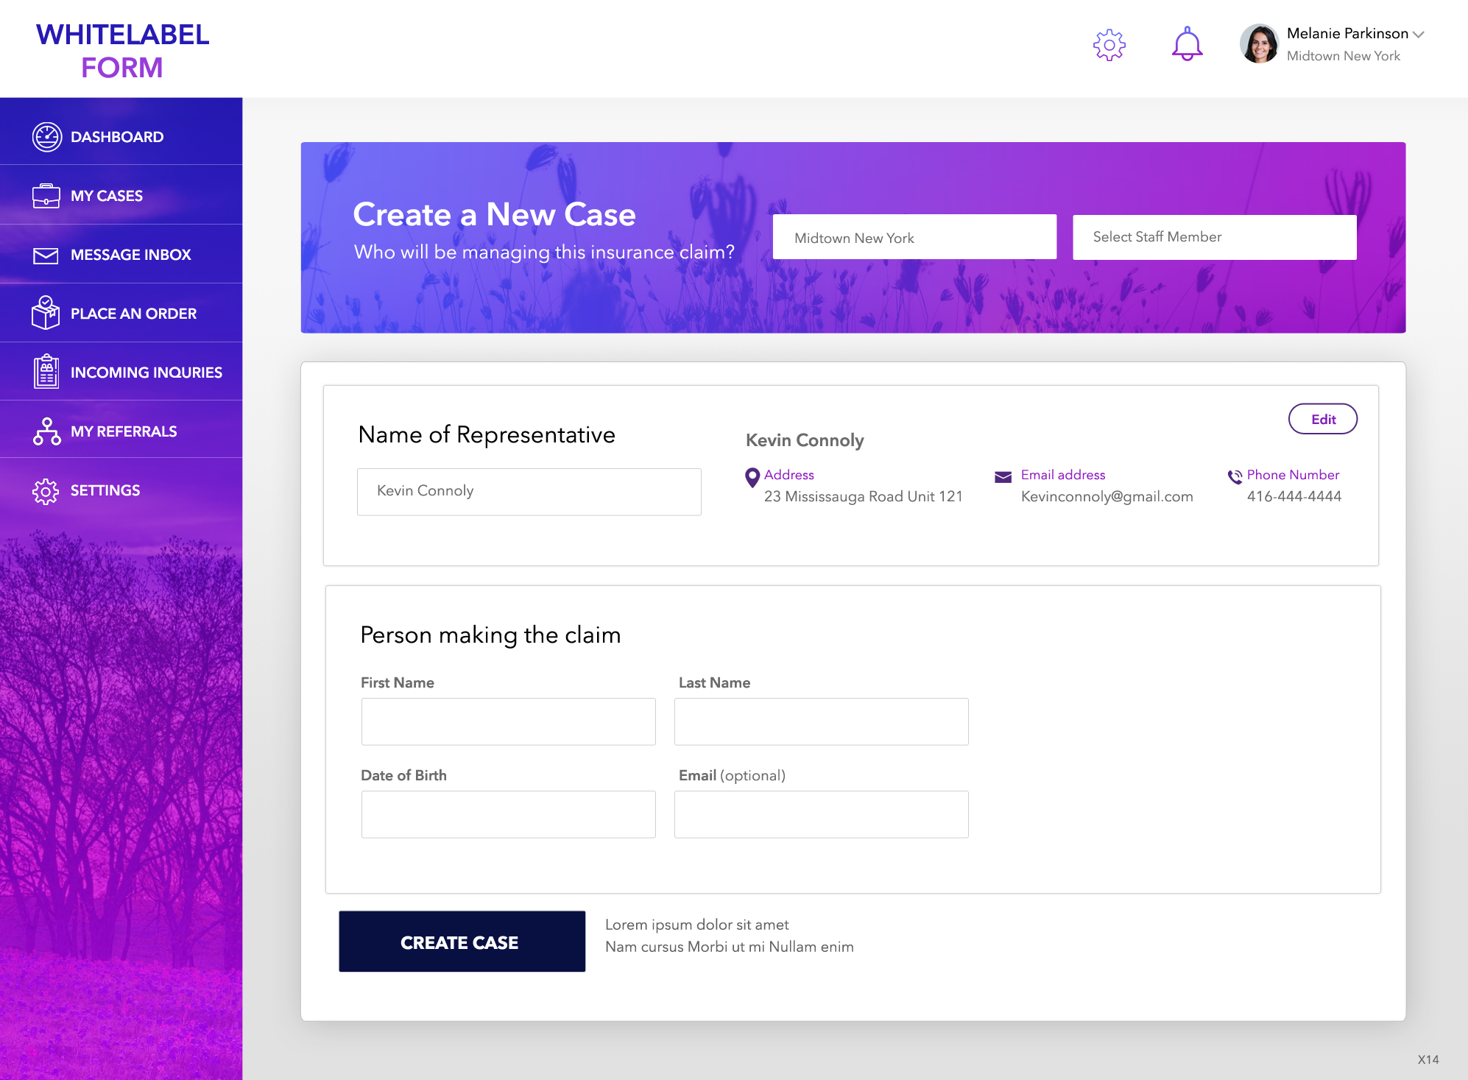This screenshot has height=1080, width=1468.
Task: Click the My Referrals network icon
Action: (x=46, y=431)
